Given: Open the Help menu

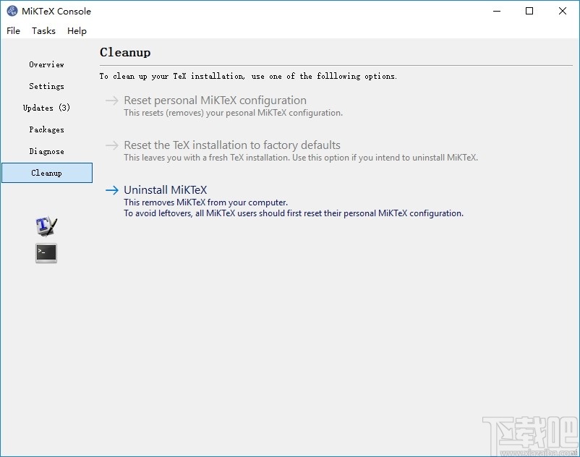Looking at the screenshot, I should [77, 30].
